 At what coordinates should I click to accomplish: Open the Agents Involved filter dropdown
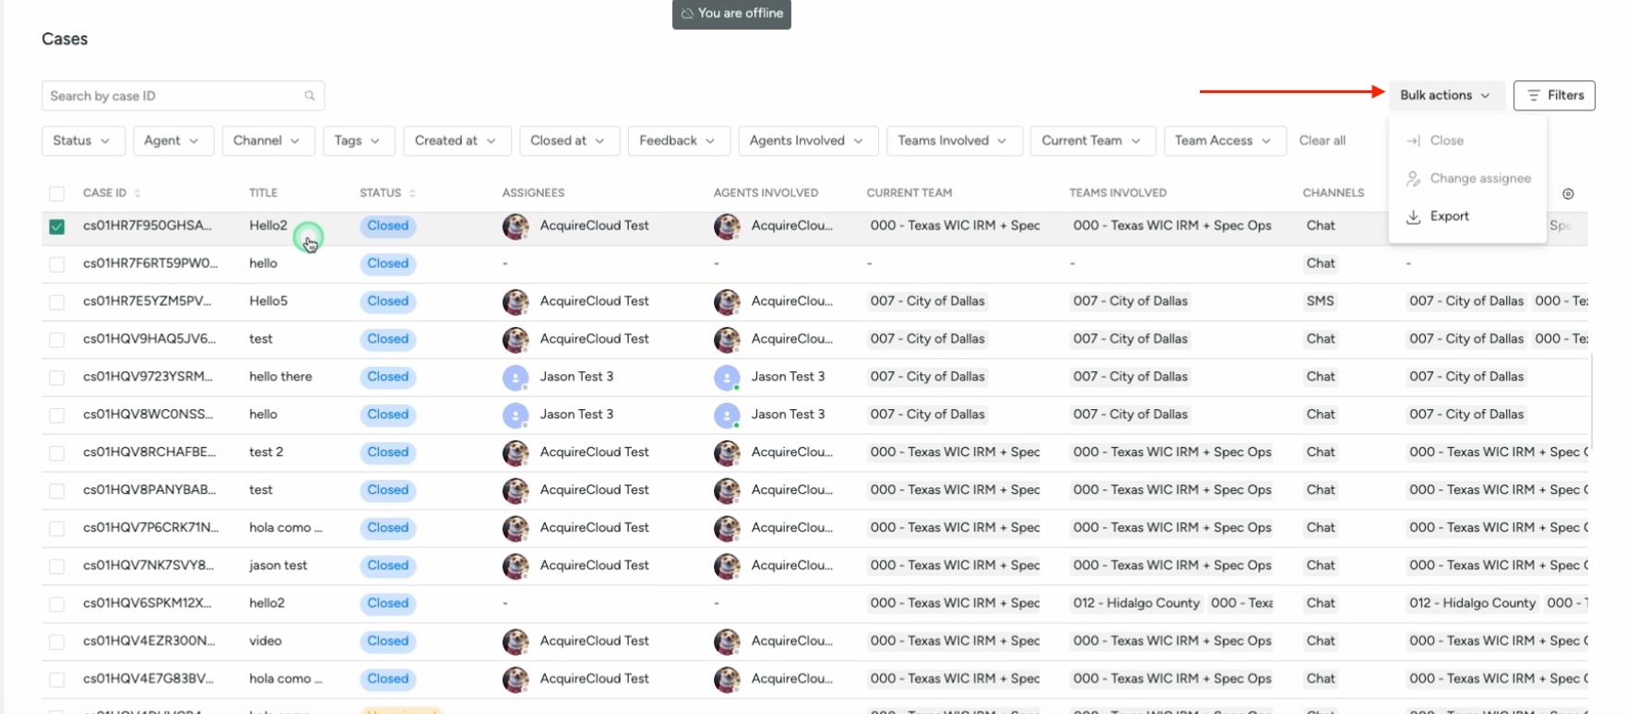click(x=807, y=141)
